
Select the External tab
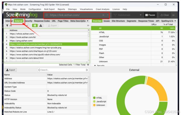tap(19, 21)
